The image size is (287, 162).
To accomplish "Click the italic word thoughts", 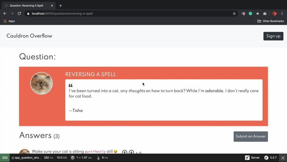I will coord(137,91).
